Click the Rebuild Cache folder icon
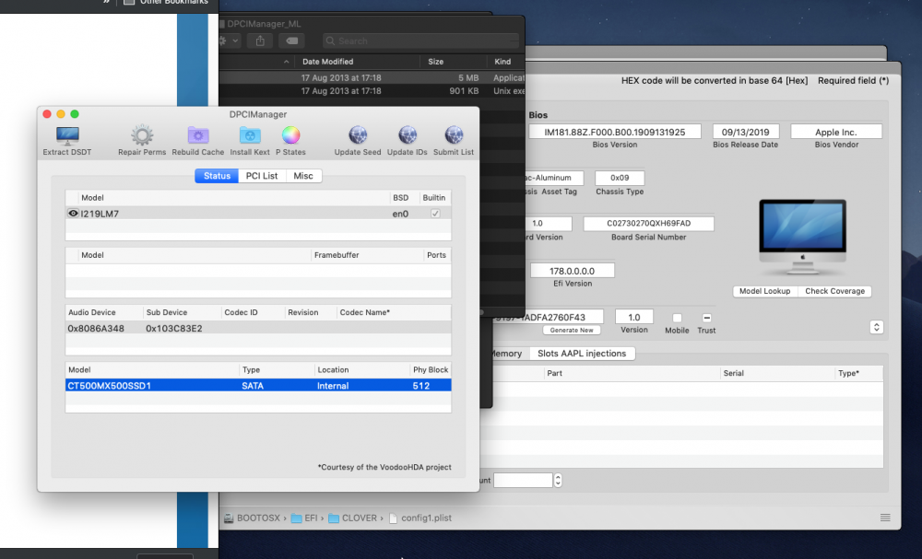The image size is (922, 559). coord(198,135)
